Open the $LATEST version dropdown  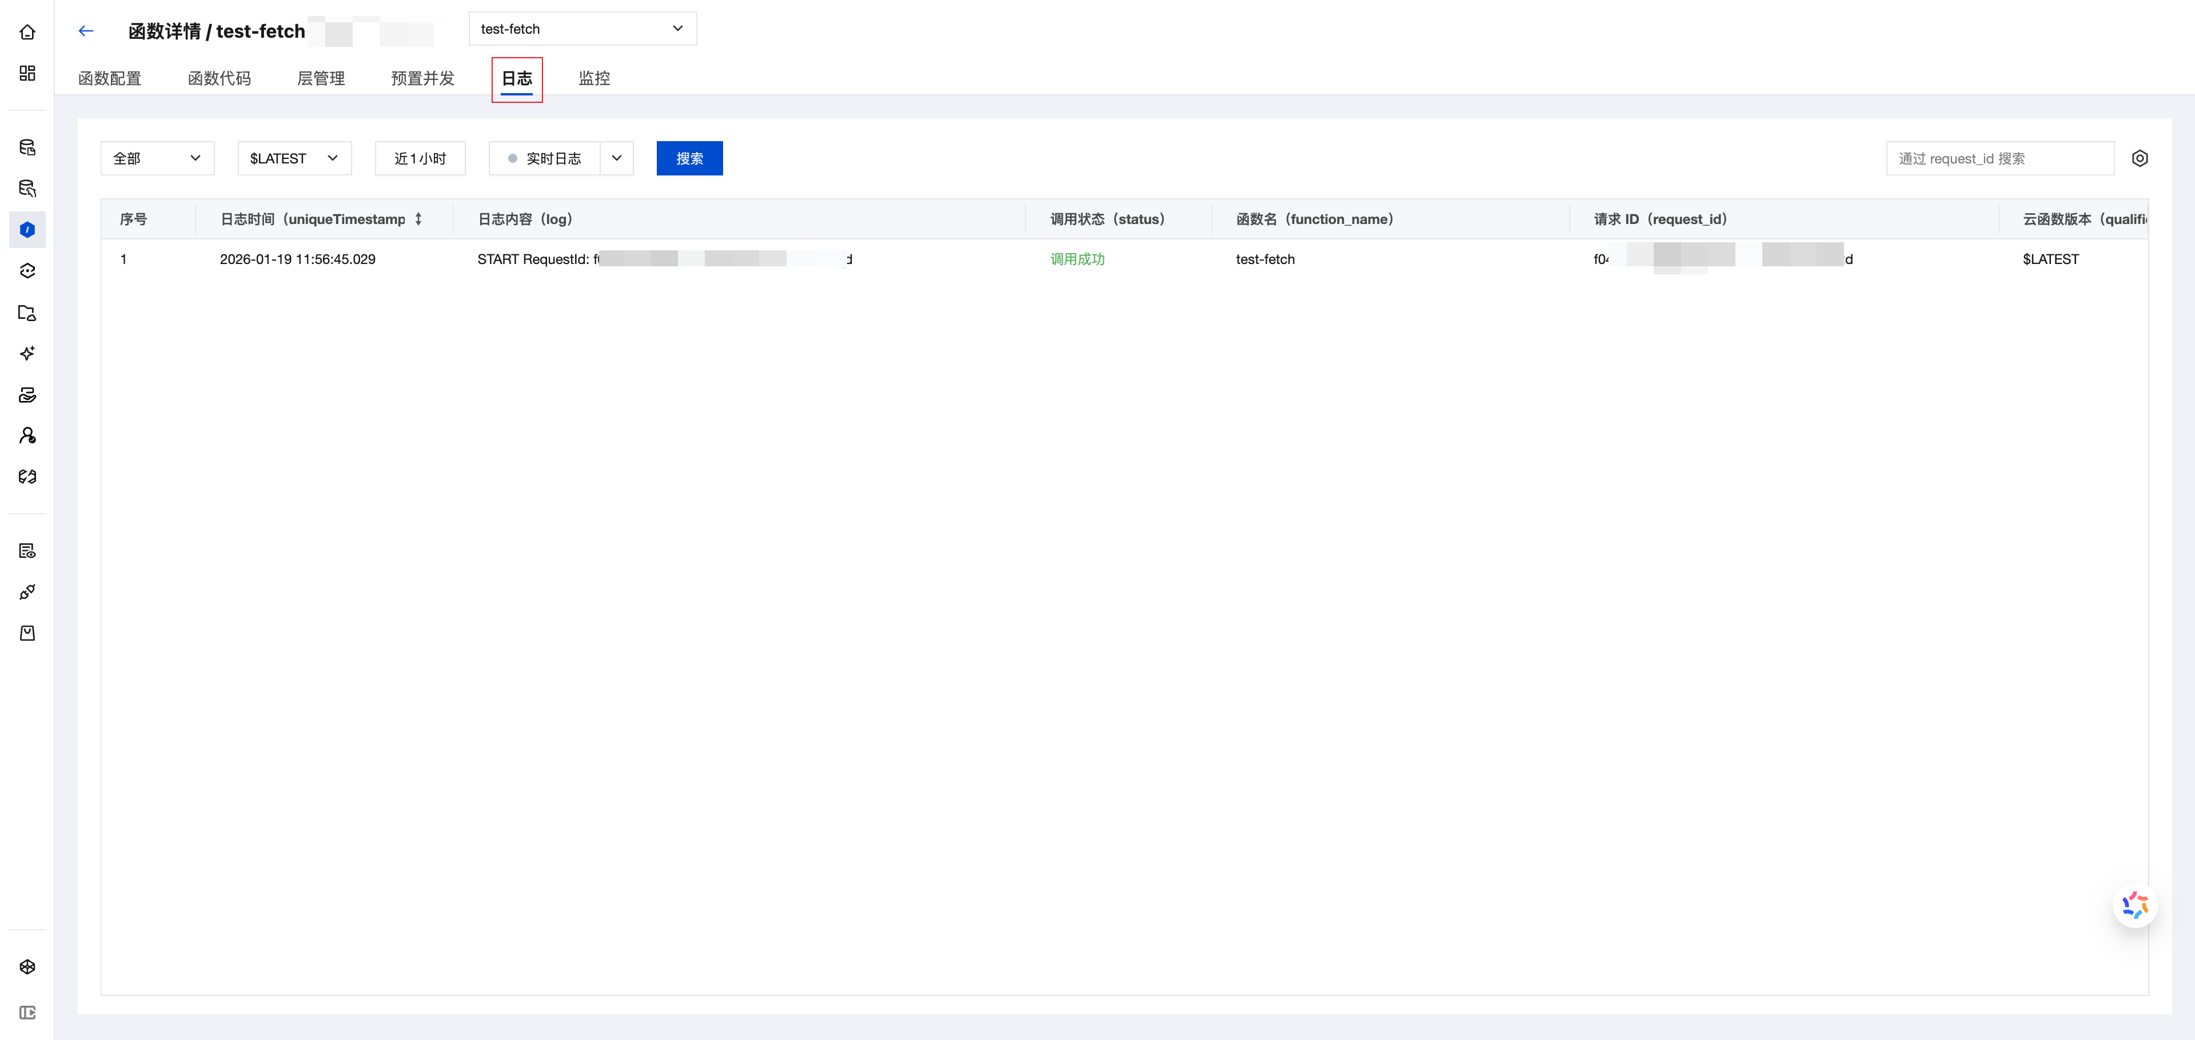coord(294,158)
